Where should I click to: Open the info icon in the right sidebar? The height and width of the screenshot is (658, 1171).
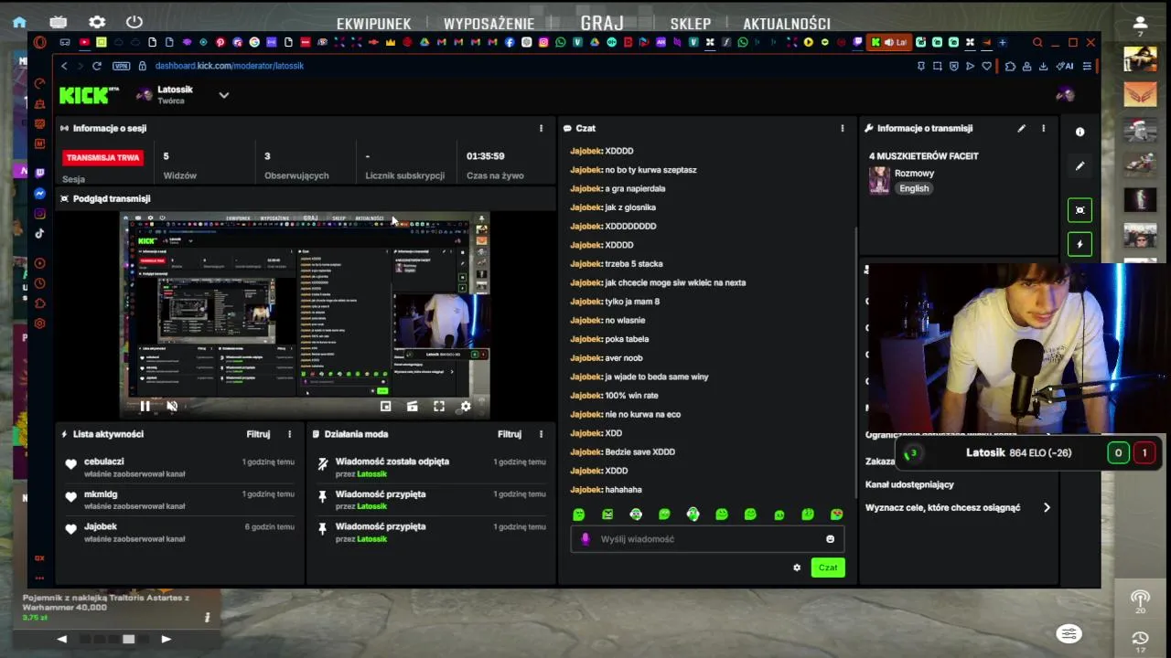point(1080,132)
